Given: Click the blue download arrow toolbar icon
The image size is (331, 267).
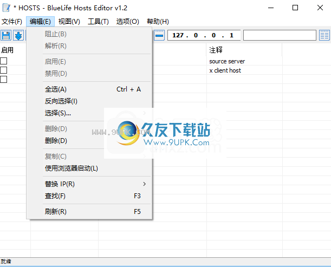Looking at the screenshot, I should [x=18, y=35].
